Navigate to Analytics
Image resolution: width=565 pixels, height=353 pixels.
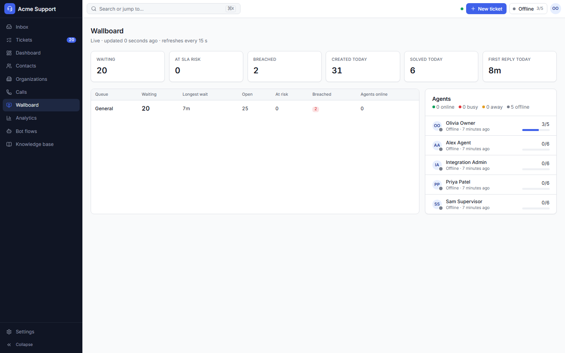pyautogui.click(x=41, y=118)
